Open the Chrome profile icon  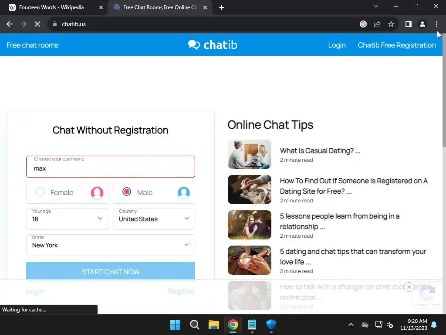pyautogui.click(x=422, y=24)
